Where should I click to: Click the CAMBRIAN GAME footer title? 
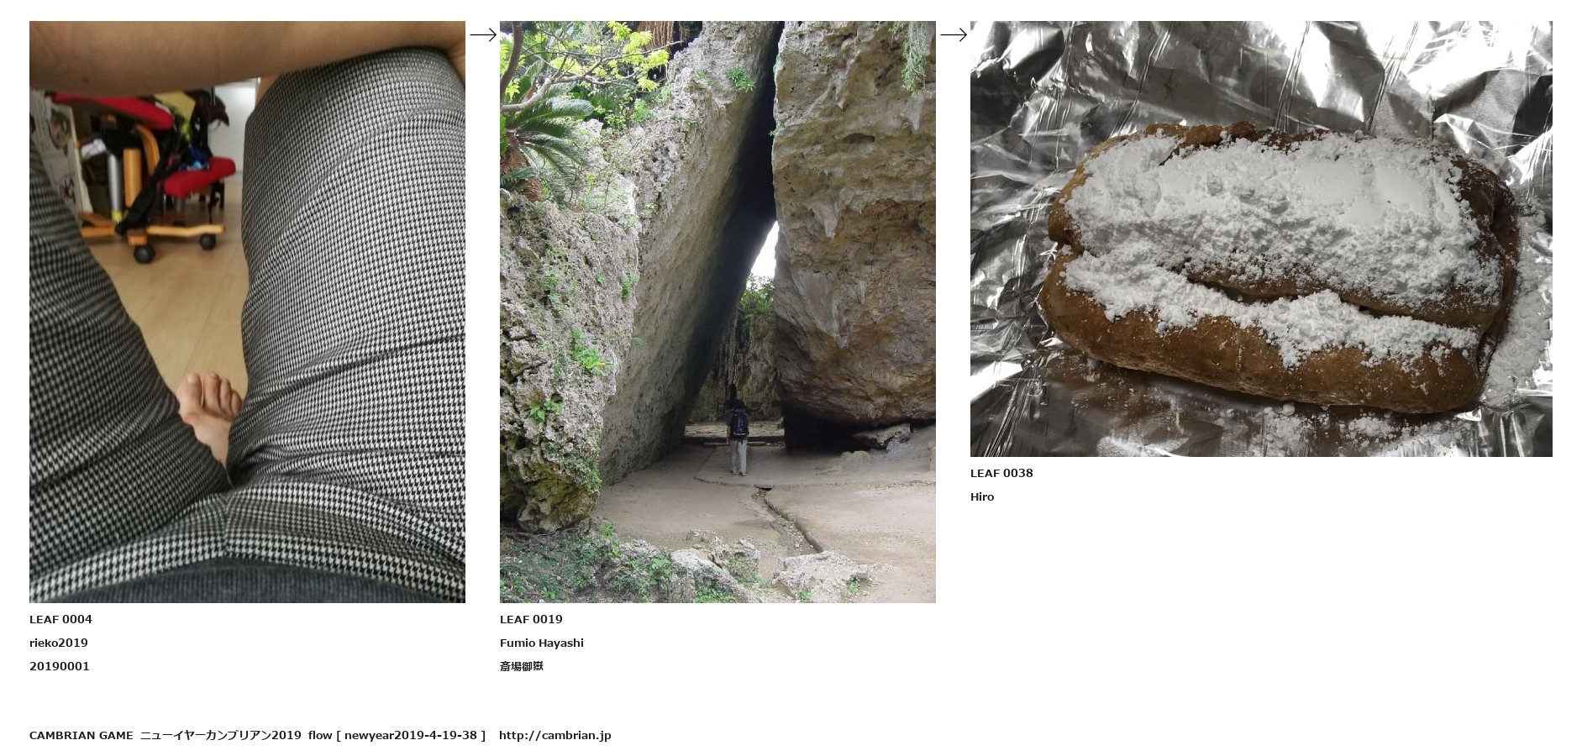click(x=81, y=735)
